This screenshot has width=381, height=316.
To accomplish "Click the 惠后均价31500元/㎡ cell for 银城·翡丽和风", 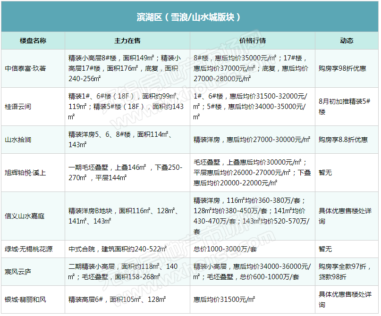I will coord(225,299).
